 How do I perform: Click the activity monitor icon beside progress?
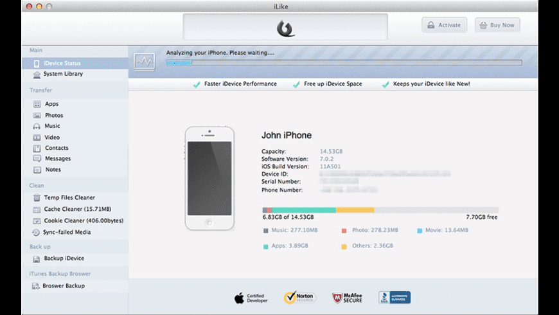pos(145,62)
